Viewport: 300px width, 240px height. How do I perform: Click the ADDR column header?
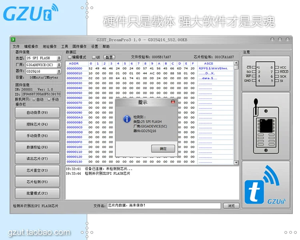pyautogui.click(x=74, y=63)
